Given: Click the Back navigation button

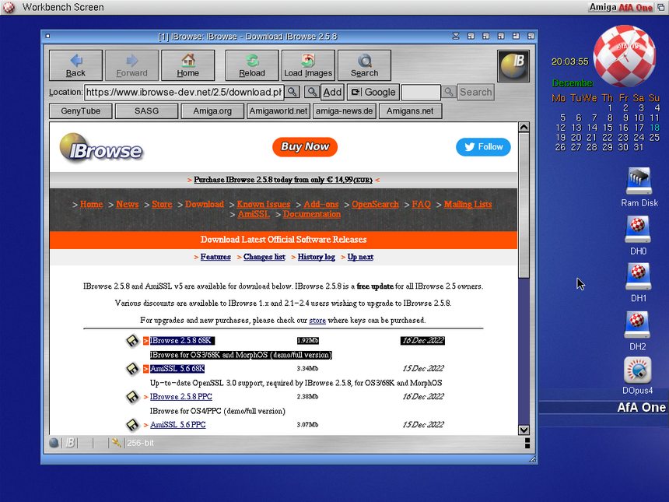Looking at the screenshot, I should pos(75,65).
